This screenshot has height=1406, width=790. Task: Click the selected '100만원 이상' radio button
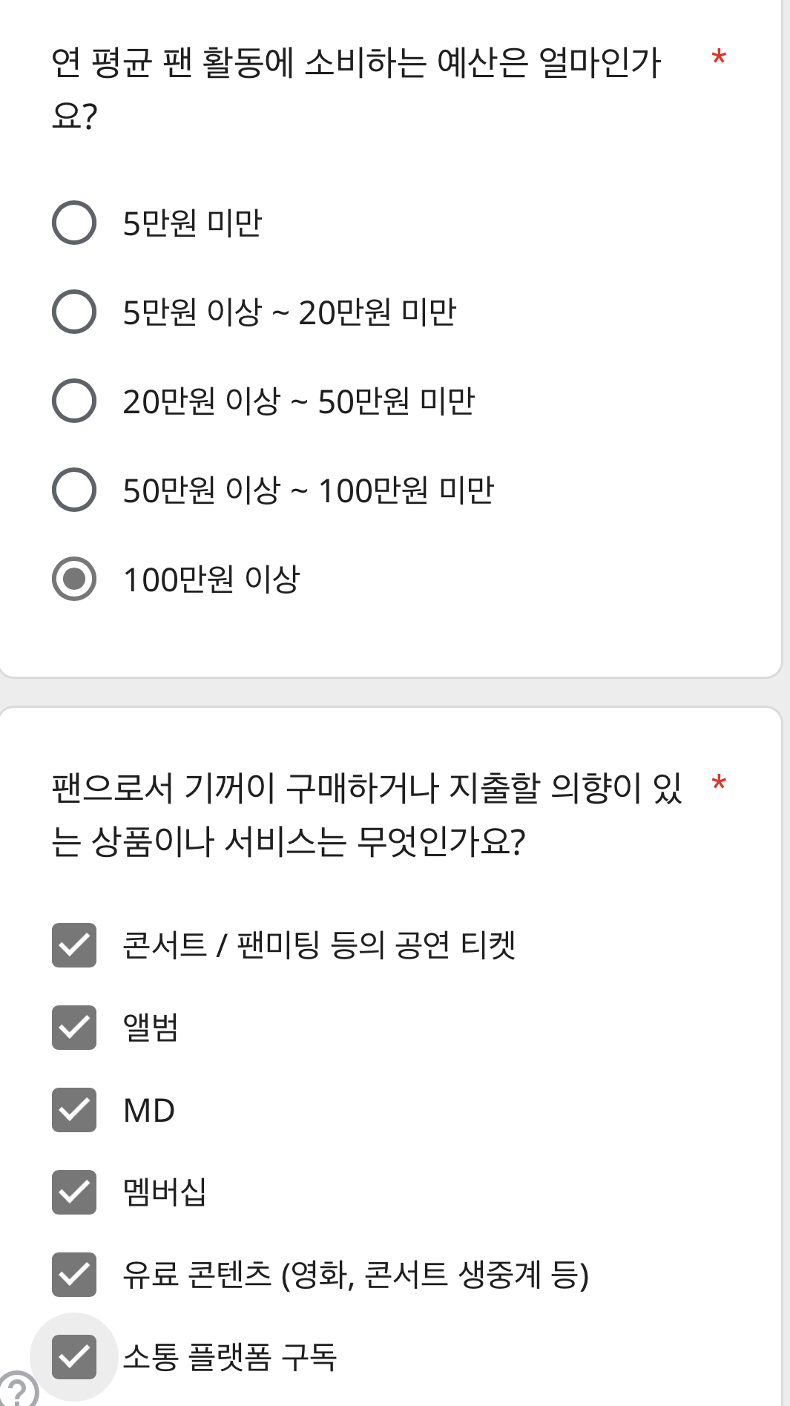(74, 579)
